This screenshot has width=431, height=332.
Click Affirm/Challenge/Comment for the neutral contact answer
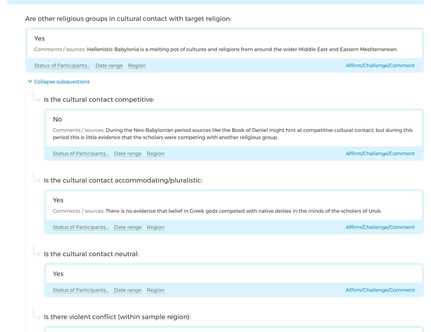click(x=380, y=290)
